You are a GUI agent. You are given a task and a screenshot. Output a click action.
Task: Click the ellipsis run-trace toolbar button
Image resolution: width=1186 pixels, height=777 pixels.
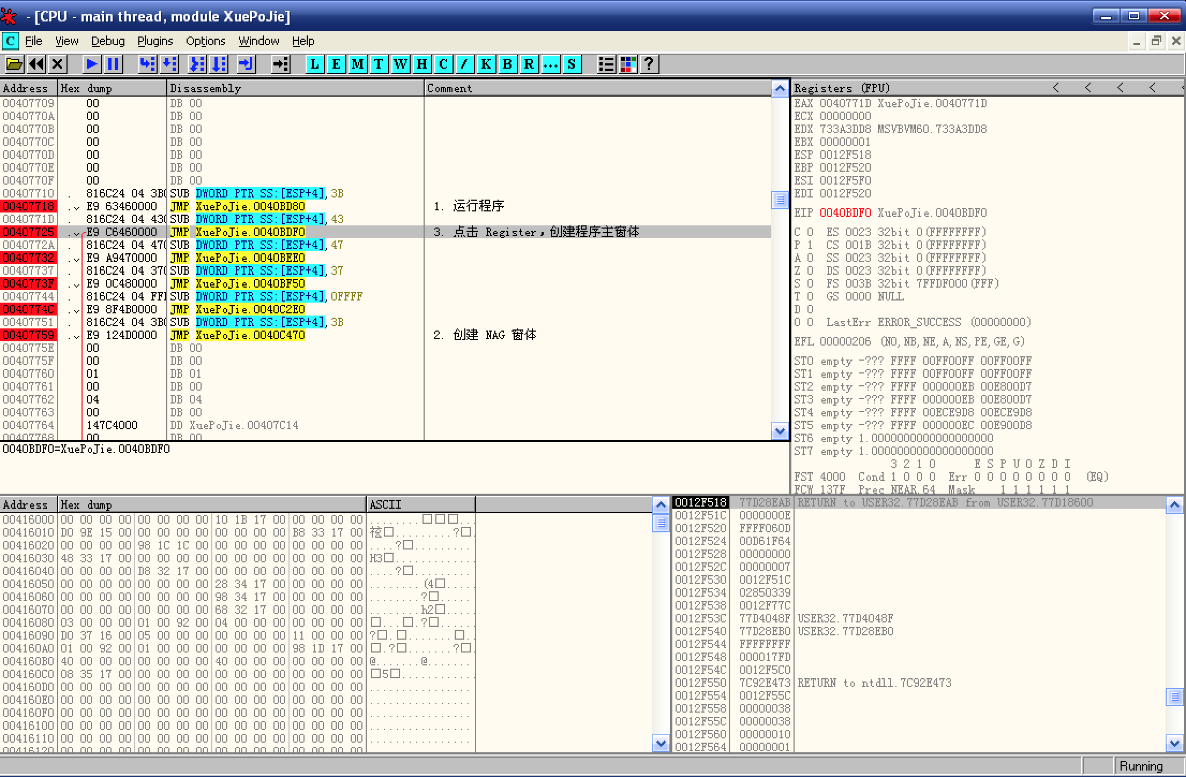(x=550, y=64)
